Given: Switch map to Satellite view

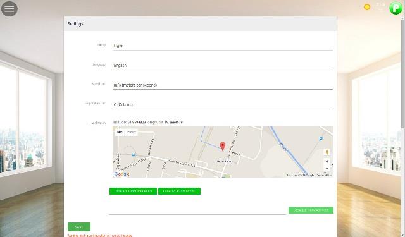Looking at the screenshot, I should 131,132.
